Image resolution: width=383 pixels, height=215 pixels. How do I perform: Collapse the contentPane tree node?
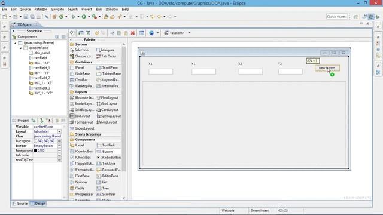pyautogui.click(x=21, y=48)
